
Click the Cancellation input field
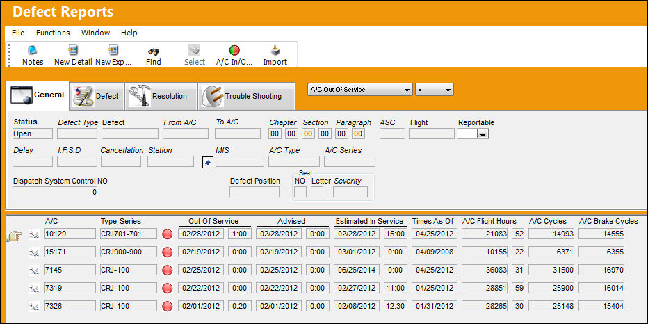click(x=121, y=161)
